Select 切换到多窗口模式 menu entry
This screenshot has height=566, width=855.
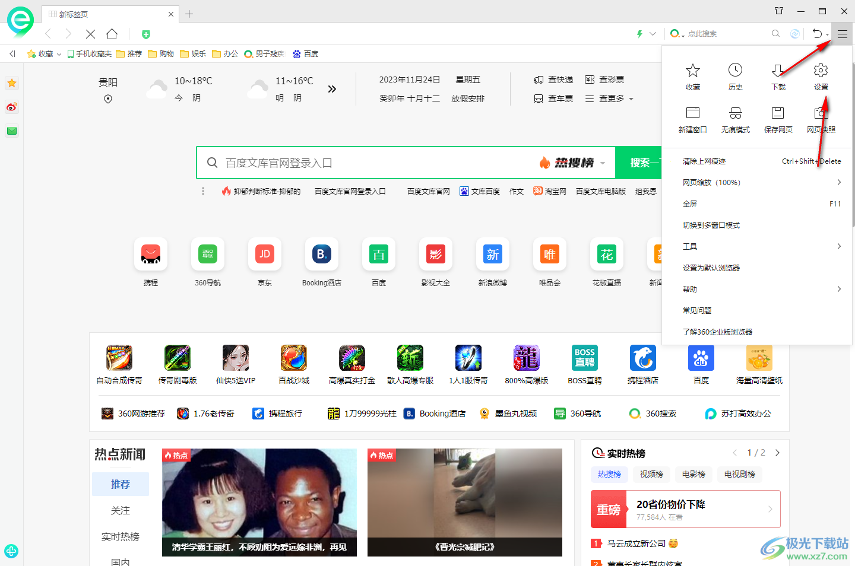[x=757, y=225]
